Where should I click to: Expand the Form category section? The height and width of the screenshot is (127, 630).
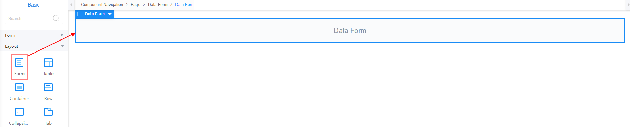click(x=34, y=35)
